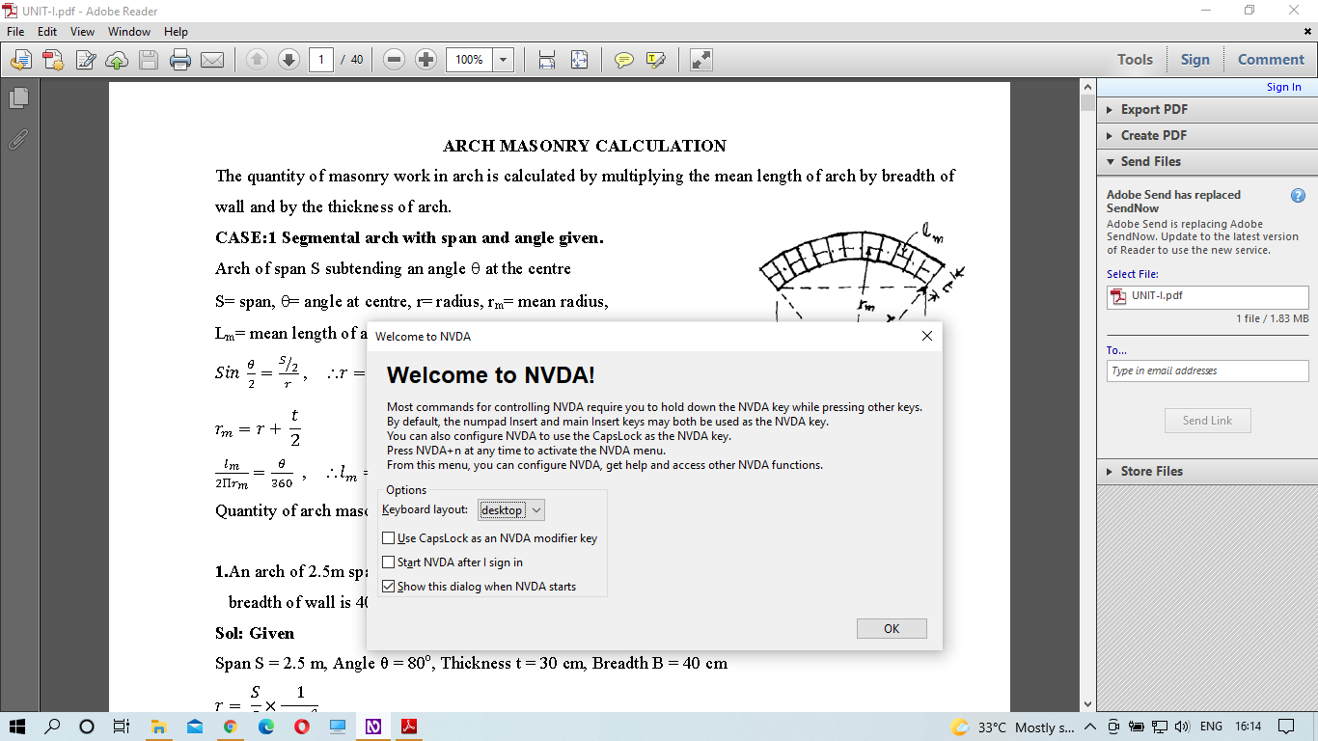
Task: Open NVDA from the taskbar
Action: [x=373, y=727]
